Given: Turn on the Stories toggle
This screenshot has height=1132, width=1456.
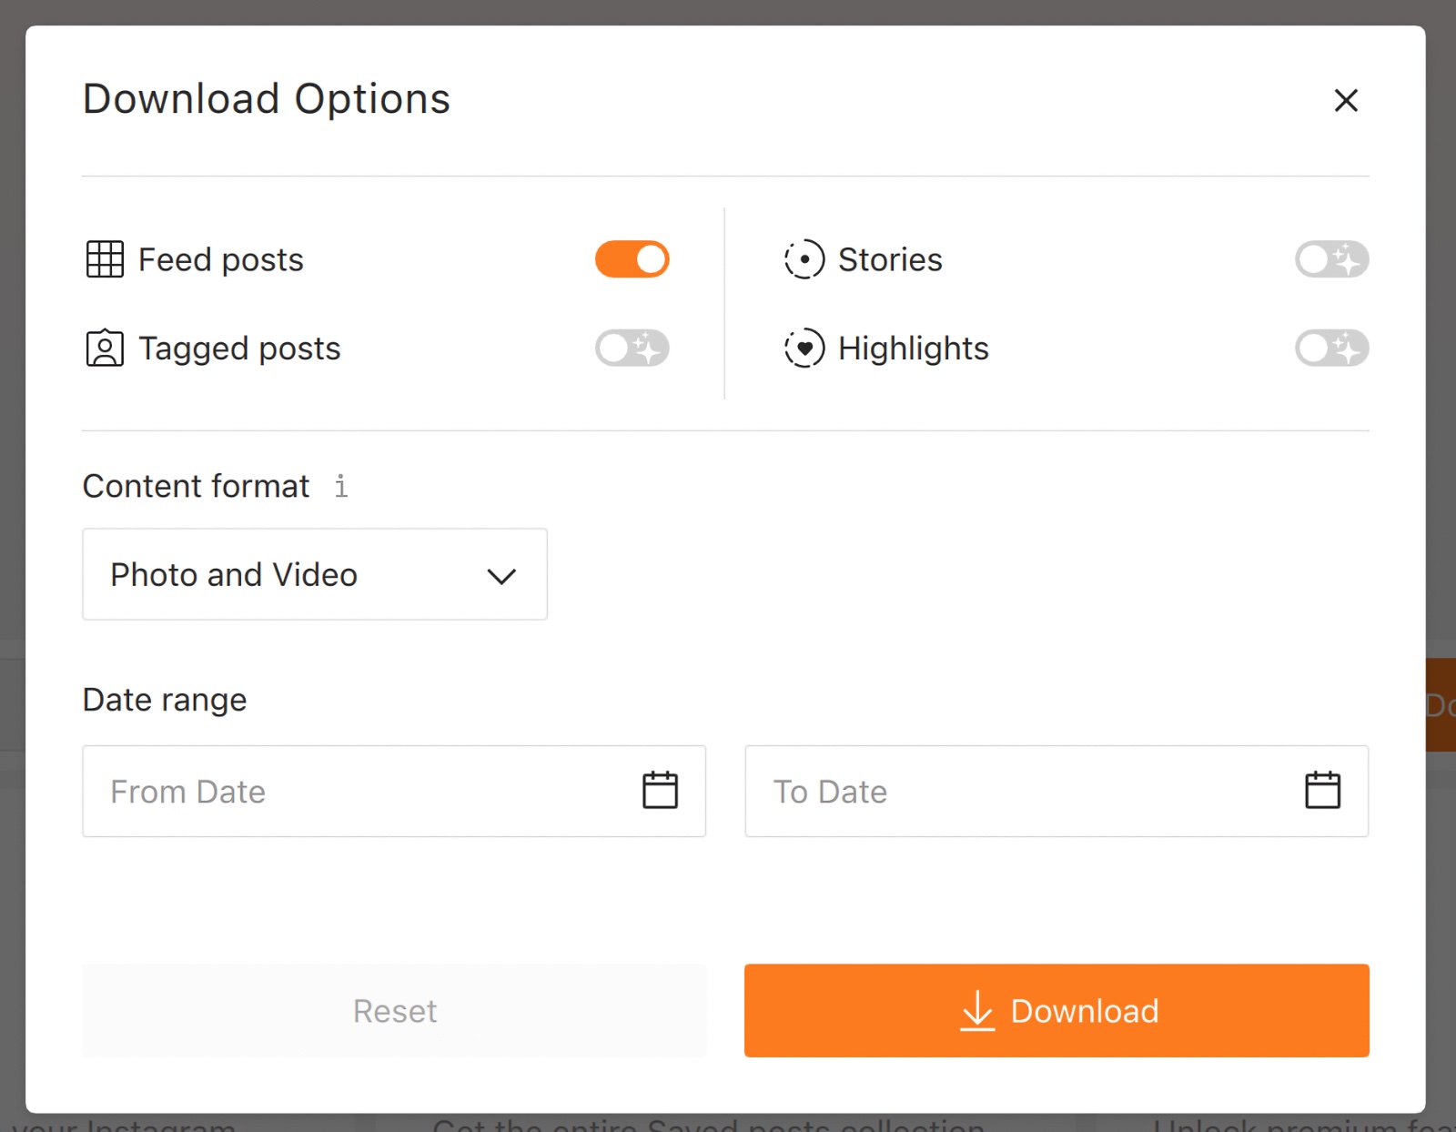Looking at the screenshot, I should tap(1331, 259).
